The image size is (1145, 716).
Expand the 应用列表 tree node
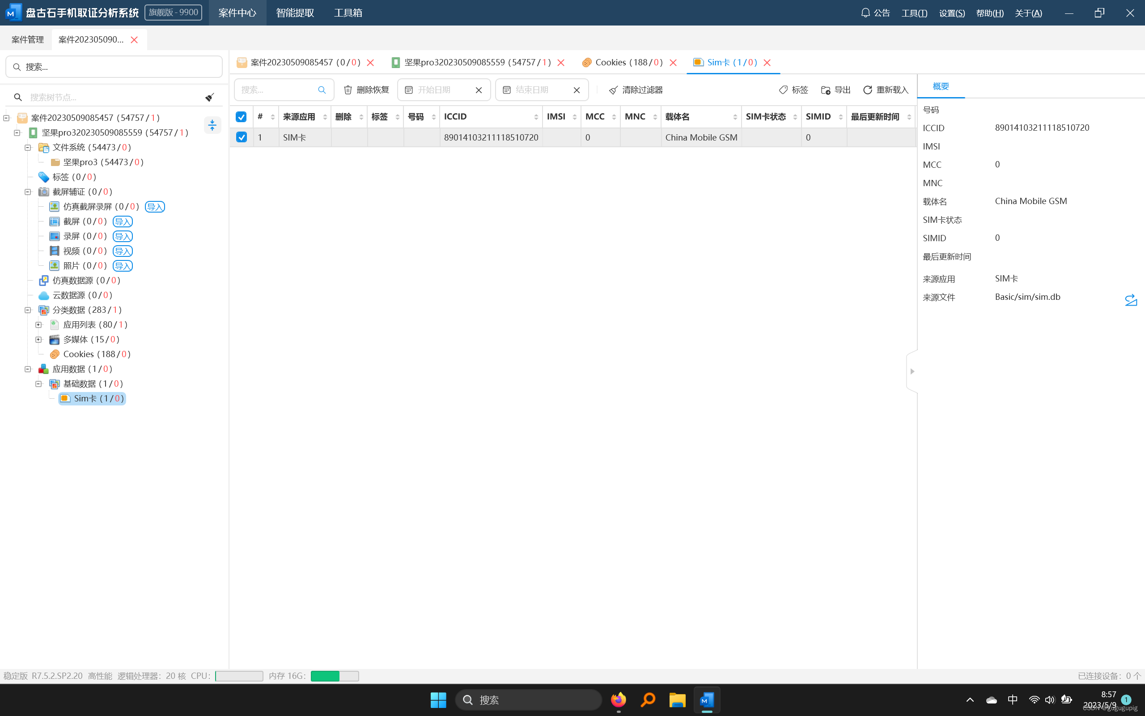(39, 325)
